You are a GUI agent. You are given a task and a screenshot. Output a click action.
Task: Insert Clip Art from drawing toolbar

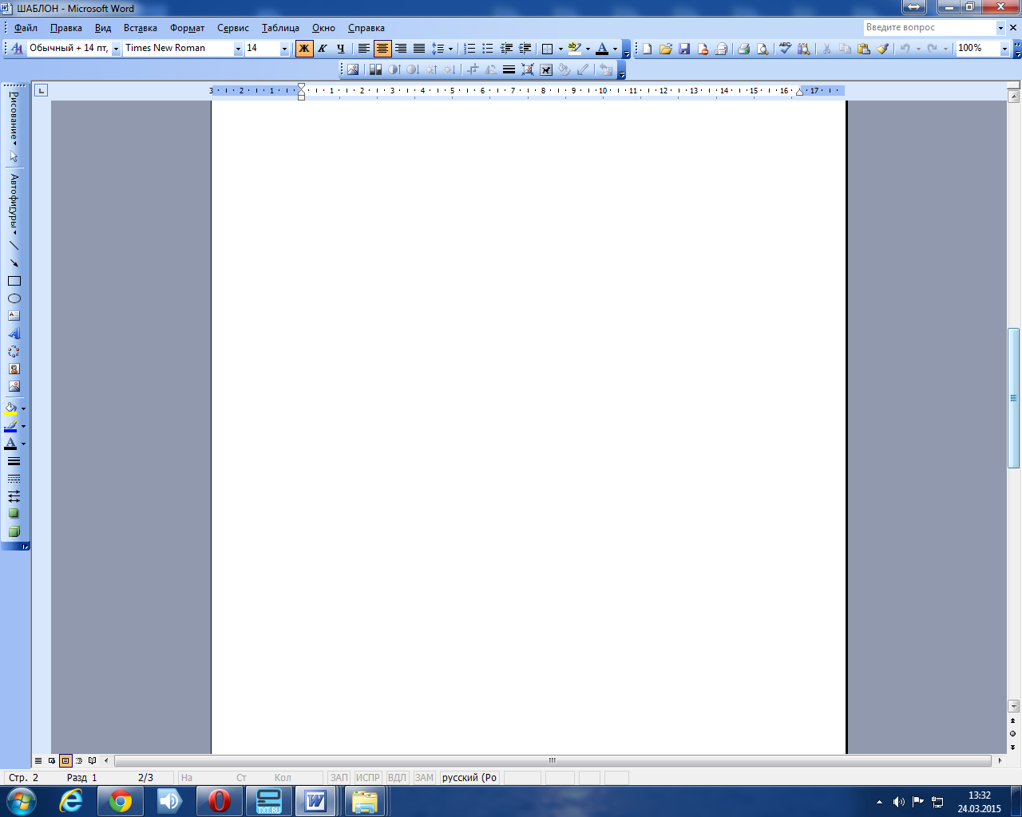pos(14,369)
